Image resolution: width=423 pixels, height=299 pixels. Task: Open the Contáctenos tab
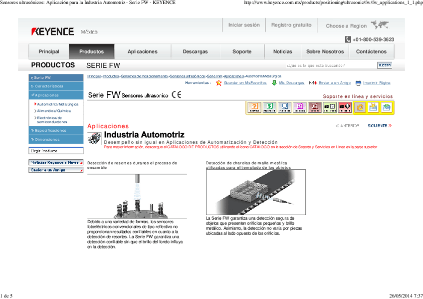(x=371, y=51)
